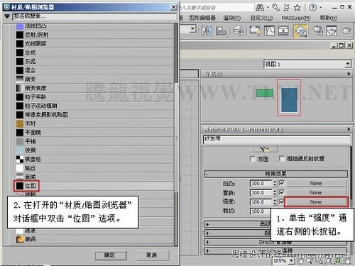Click the Mirror tool in main toolbar
The image size is (355, 266).
tap(207, 31)
